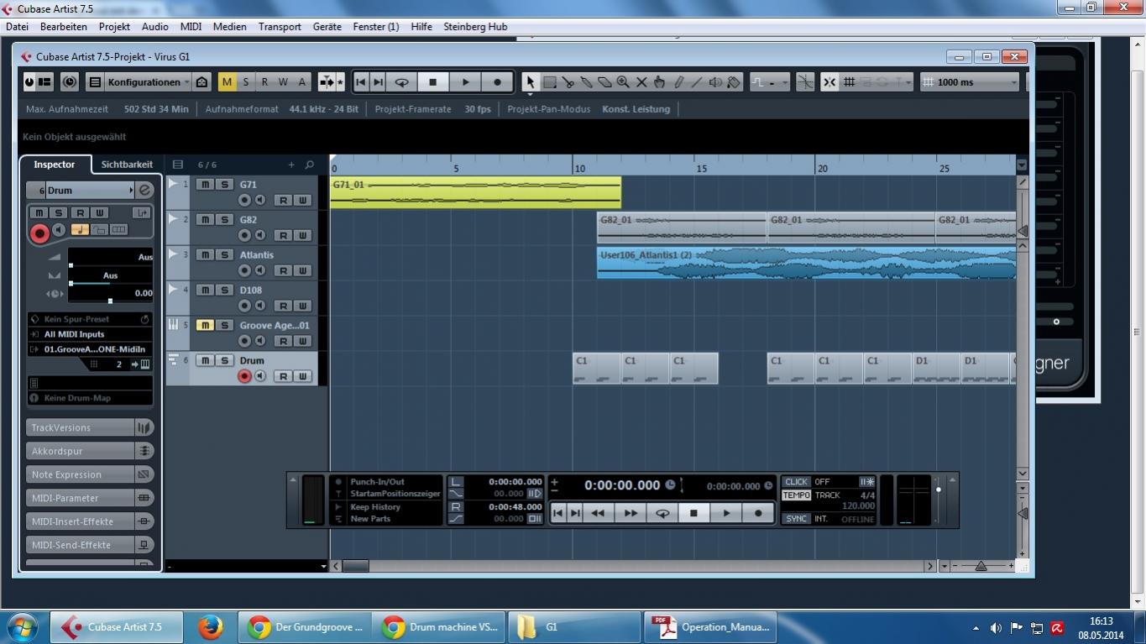This screenshot has width=1146, height=644.
Task: Click the horizontal zoom slider handle
Action: 981,567
